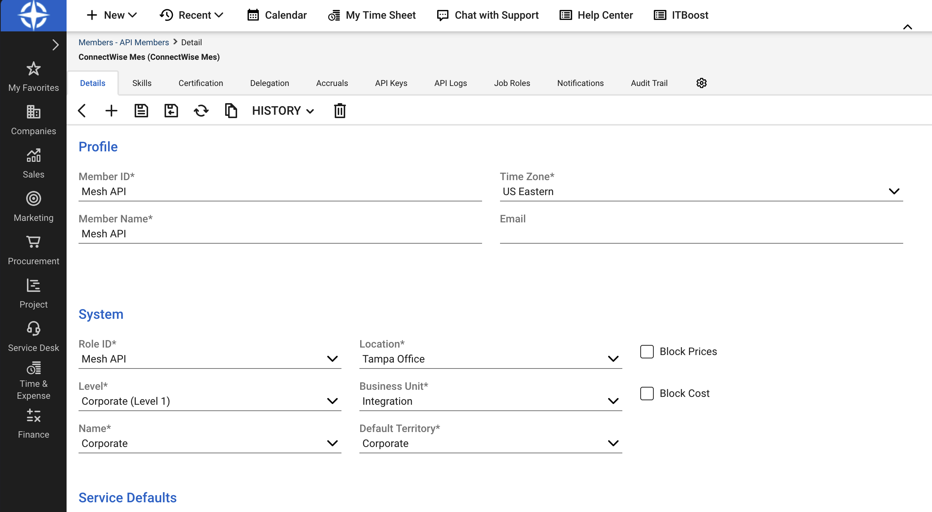Switch to the API Logs tab
The width and height of the screenshot is (932, 512).
(x=451, y=83)
